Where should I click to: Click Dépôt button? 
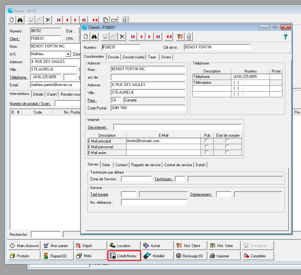point(91,245)
